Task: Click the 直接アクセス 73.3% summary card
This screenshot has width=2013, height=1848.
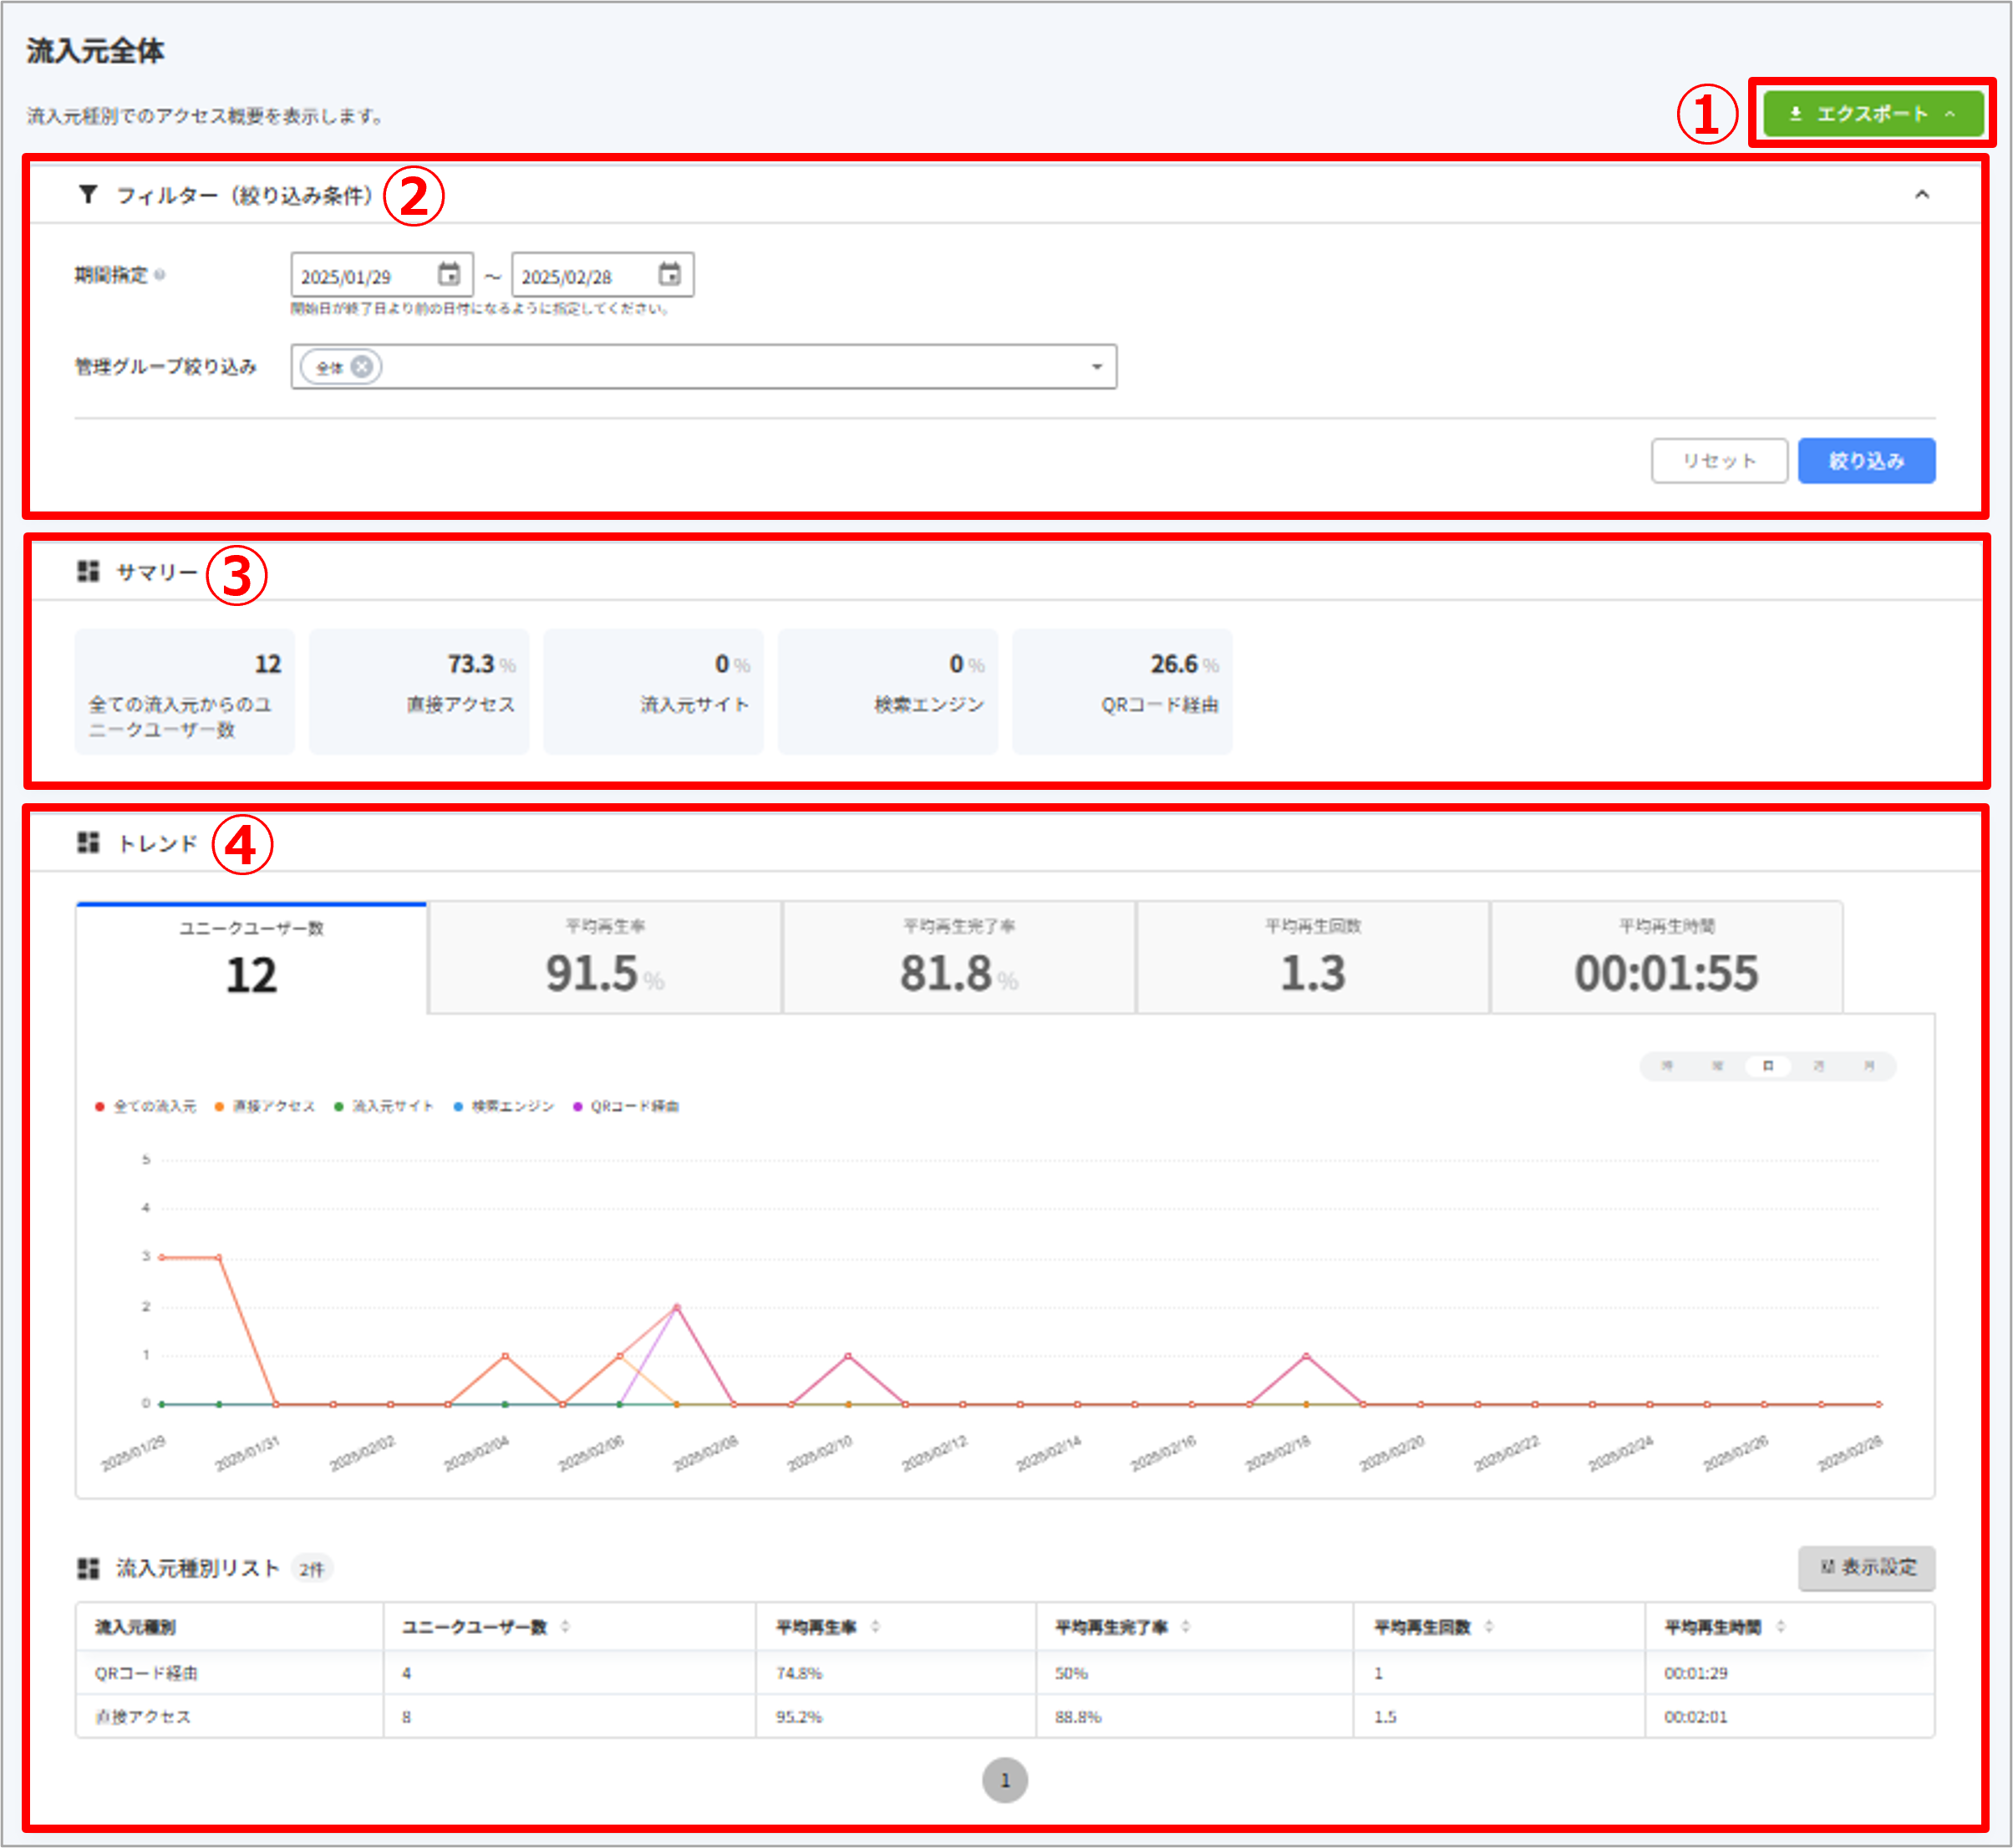Action: coord(419,691)
